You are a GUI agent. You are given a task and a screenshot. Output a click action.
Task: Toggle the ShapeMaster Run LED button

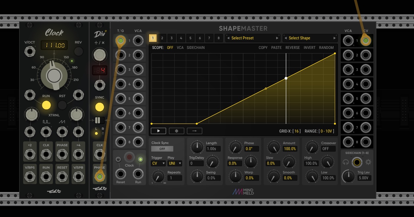pos(140,160)
